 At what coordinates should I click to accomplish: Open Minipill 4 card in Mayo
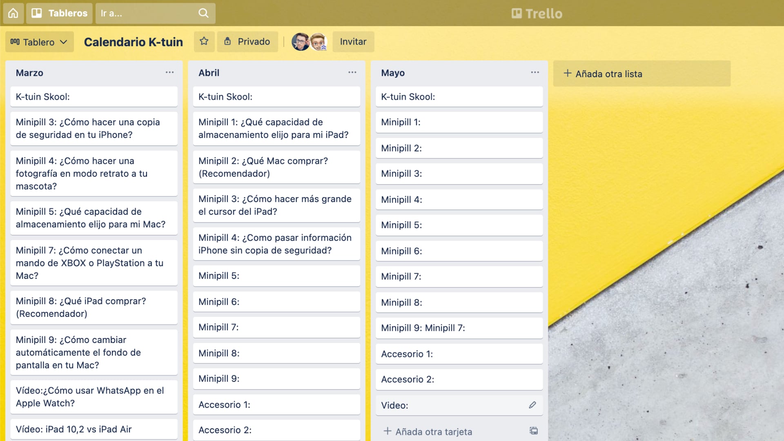tap(459, 199)
